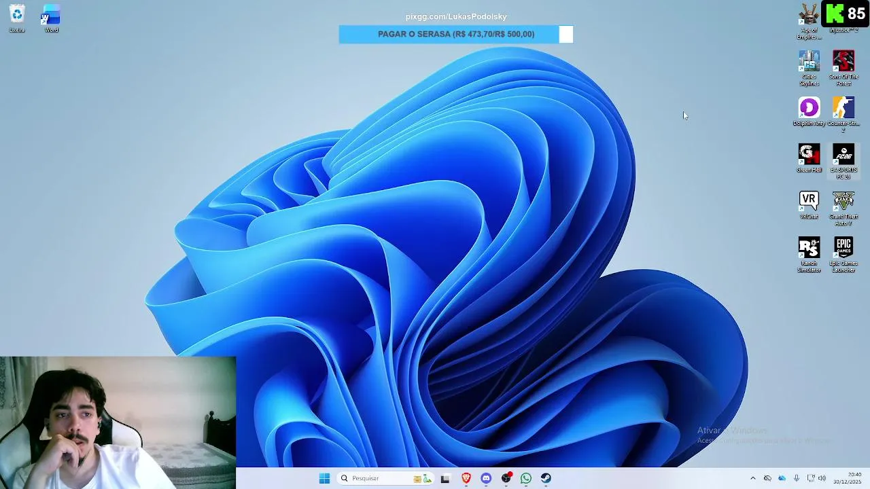Open the network tray icon
Image resolution: width=870 pixels, height=489 pixels.
click(x=810, y=478)
